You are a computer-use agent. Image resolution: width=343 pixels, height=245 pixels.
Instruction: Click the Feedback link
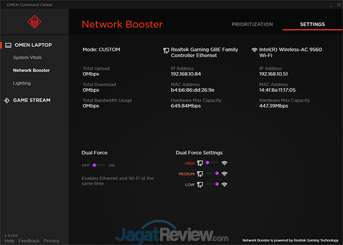click(x=29, y=241)
